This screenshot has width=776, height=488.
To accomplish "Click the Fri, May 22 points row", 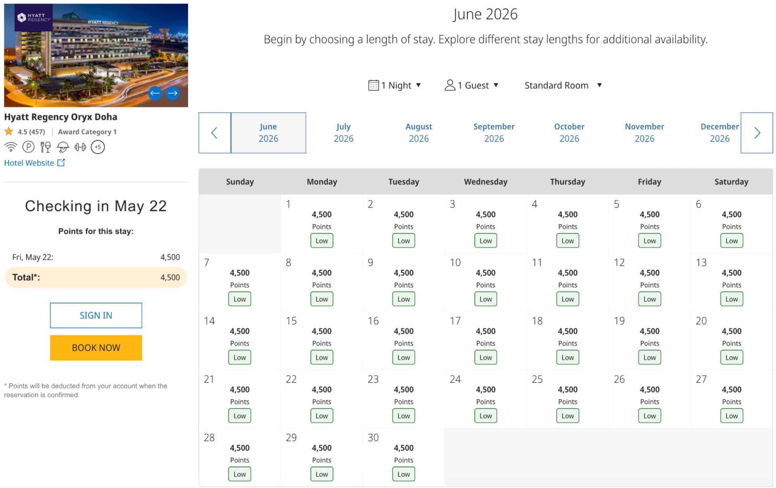I will click(96, 257).
